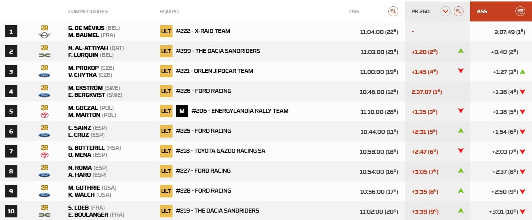Screen dimensions: 532x220
Task: Click the Mini logo for De Mévius
Action: click(44, 35)
